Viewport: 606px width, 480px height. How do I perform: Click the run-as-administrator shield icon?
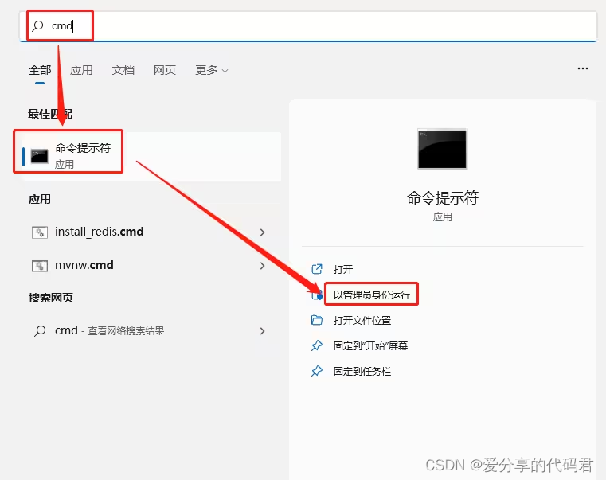(x=317, y=295)
